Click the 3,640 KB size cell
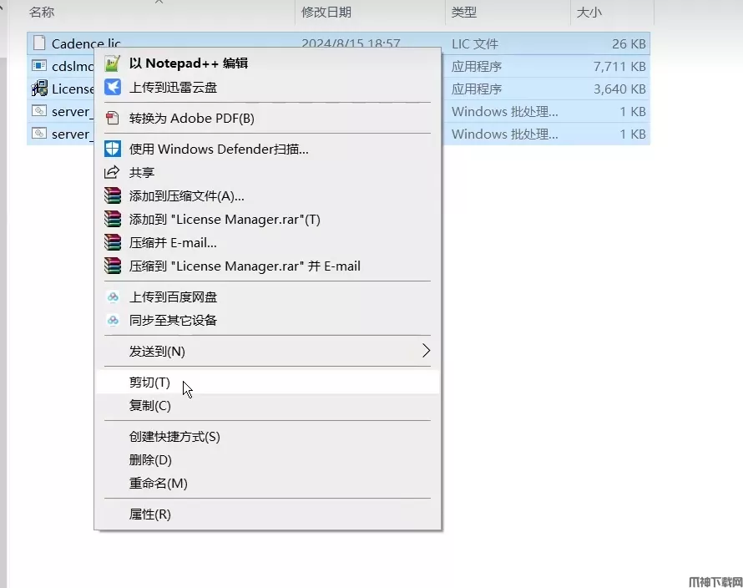This screenshot has height=588, width=743. click(x=619, y=89)
